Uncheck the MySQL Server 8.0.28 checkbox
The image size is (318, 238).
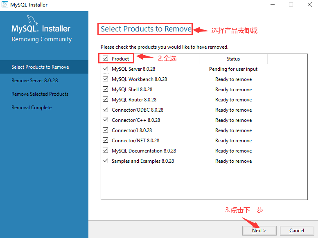(x=105, y=69)
